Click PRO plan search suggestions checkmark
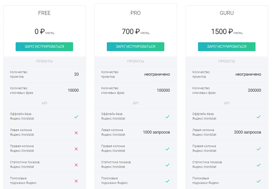The width and height of the screenshot is (272, 189). click(x=167, y=181)
